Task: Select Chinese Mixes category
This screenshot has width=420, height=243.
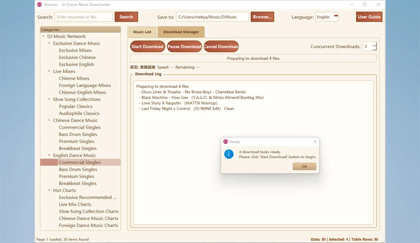Action: [x=74, y=78]
